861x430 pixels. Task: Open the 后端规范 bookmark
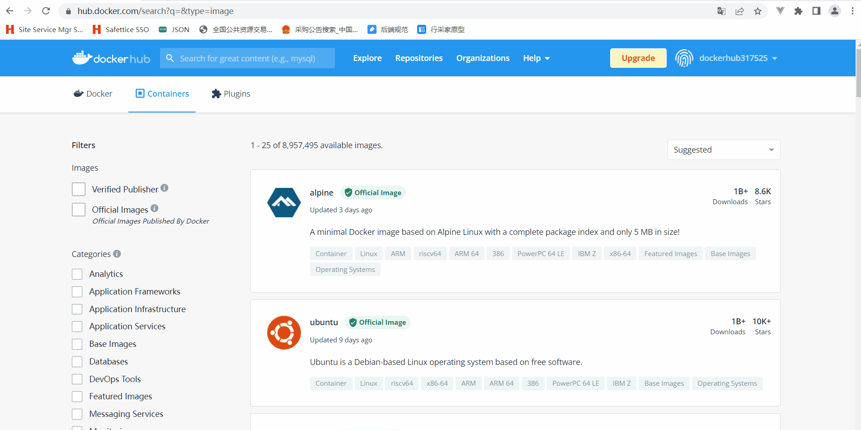pyautogui.click(x=388, y=29)
